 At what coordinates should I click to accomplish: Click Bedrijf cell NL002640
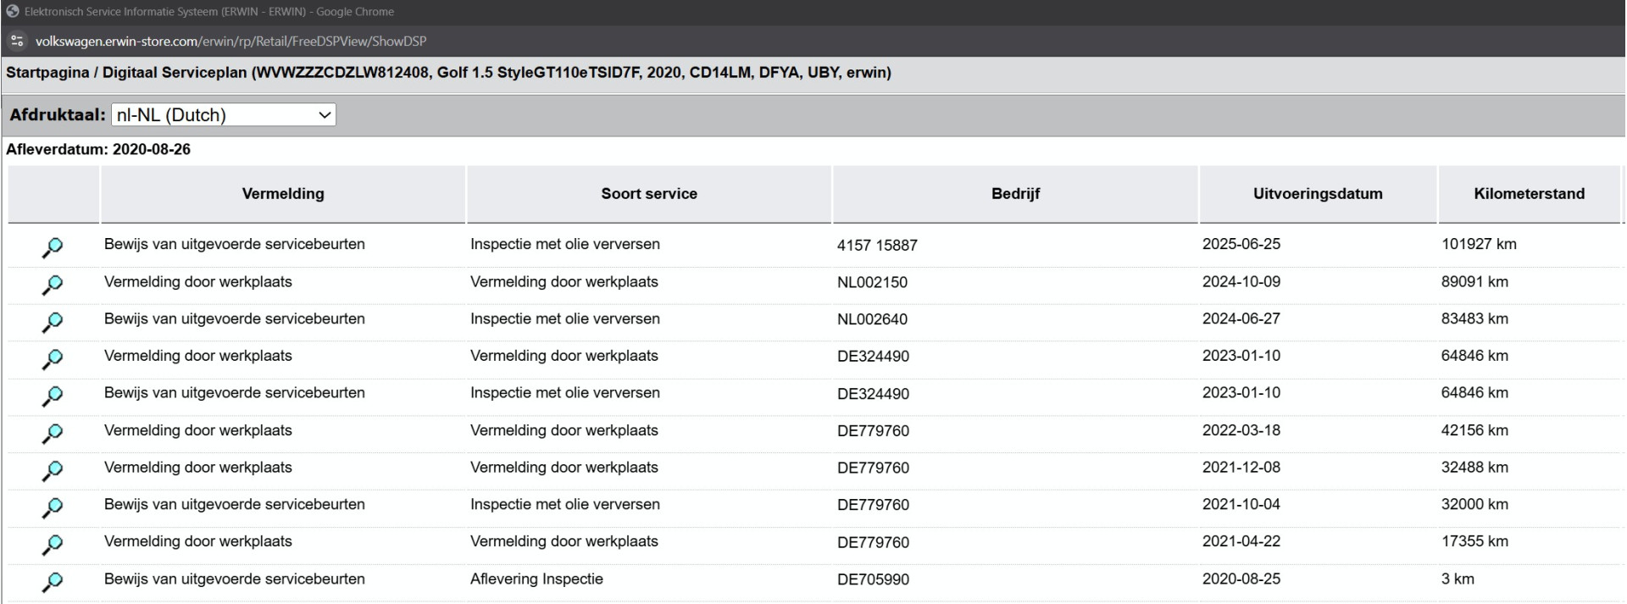[x=872, y=320]
